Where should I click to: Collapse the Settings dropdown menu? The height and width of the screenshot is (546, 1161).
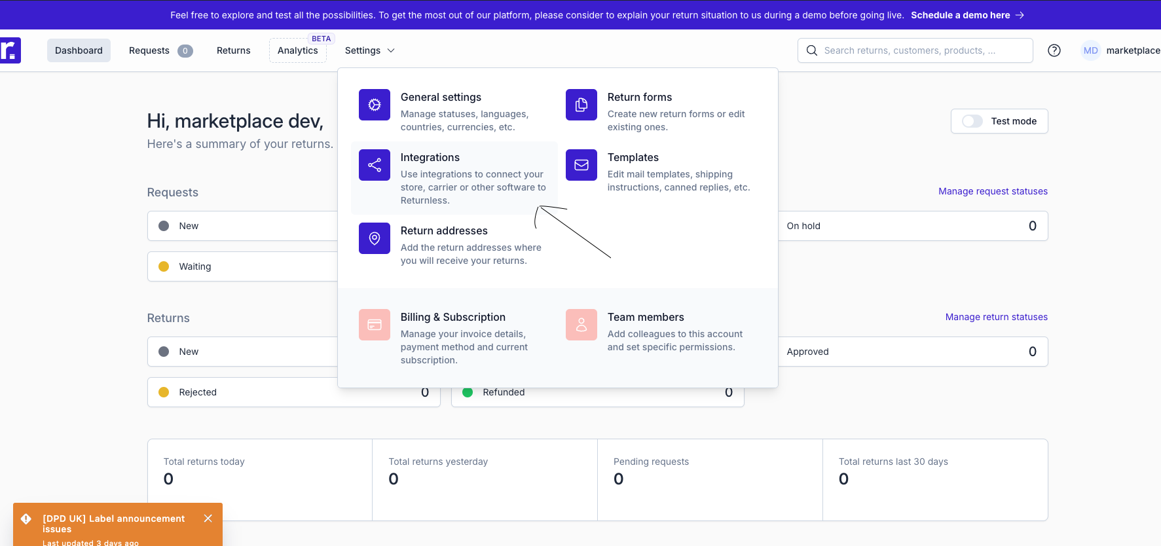pos(370,50)
